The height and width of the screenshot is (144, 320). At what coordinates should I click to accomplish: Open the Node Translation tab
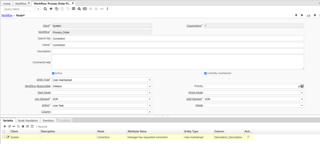tap(28, 120)
